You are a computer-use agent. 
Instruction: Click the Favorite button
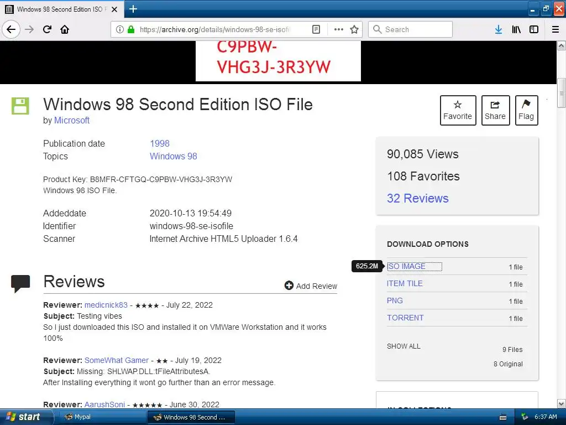click(458, 110)
